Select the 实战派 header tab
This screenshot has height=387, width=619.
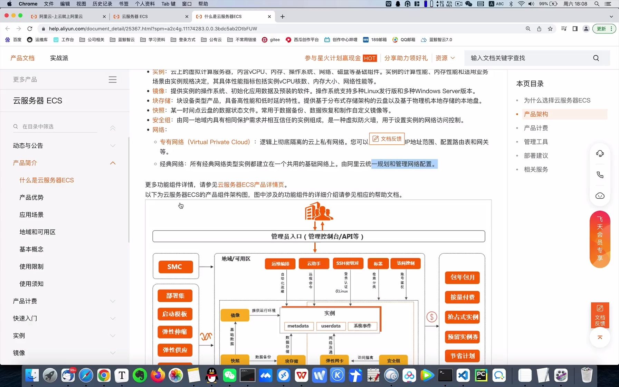pos(59,58)
